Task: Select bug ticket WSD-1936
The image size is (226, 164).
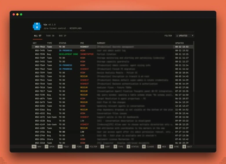Action: click(x=112, y=132)
